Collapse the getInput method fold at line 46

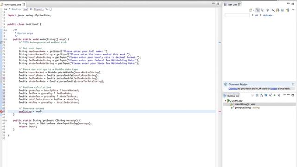6,121
